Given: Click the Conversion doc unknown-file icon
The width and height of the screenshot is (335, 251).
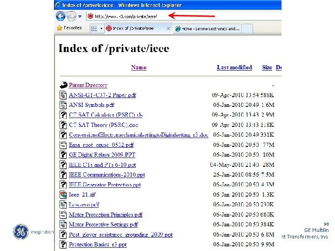Looking at the screenshot, I should [x=63, y=135].
